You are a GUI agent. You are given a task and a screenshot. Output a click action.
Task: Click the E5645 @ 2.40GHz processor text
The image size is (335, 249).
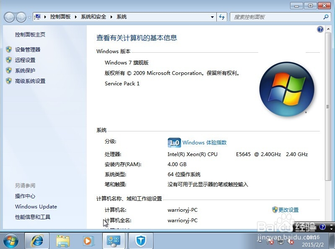[x=258, y=154]
